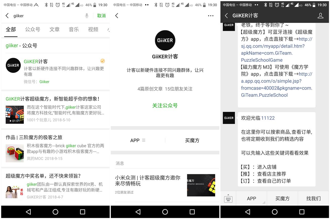Image resolution: width=330 pixels, height=219 pixels.
Task: Tap the microphone voice search icon
Action: (x=87, y=16)
